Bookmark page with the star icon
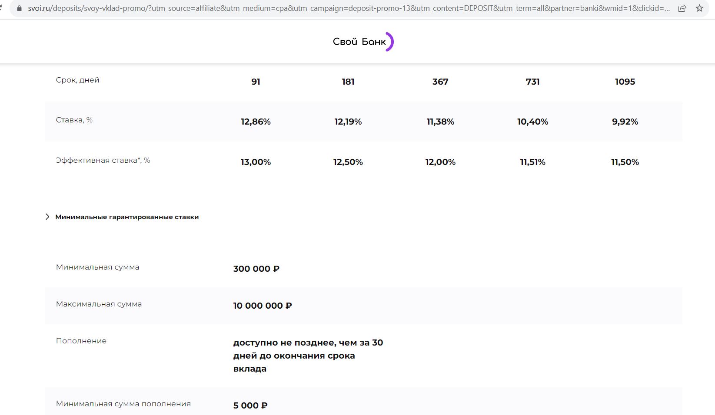715x415 pixels. click(x=699, y=8)
